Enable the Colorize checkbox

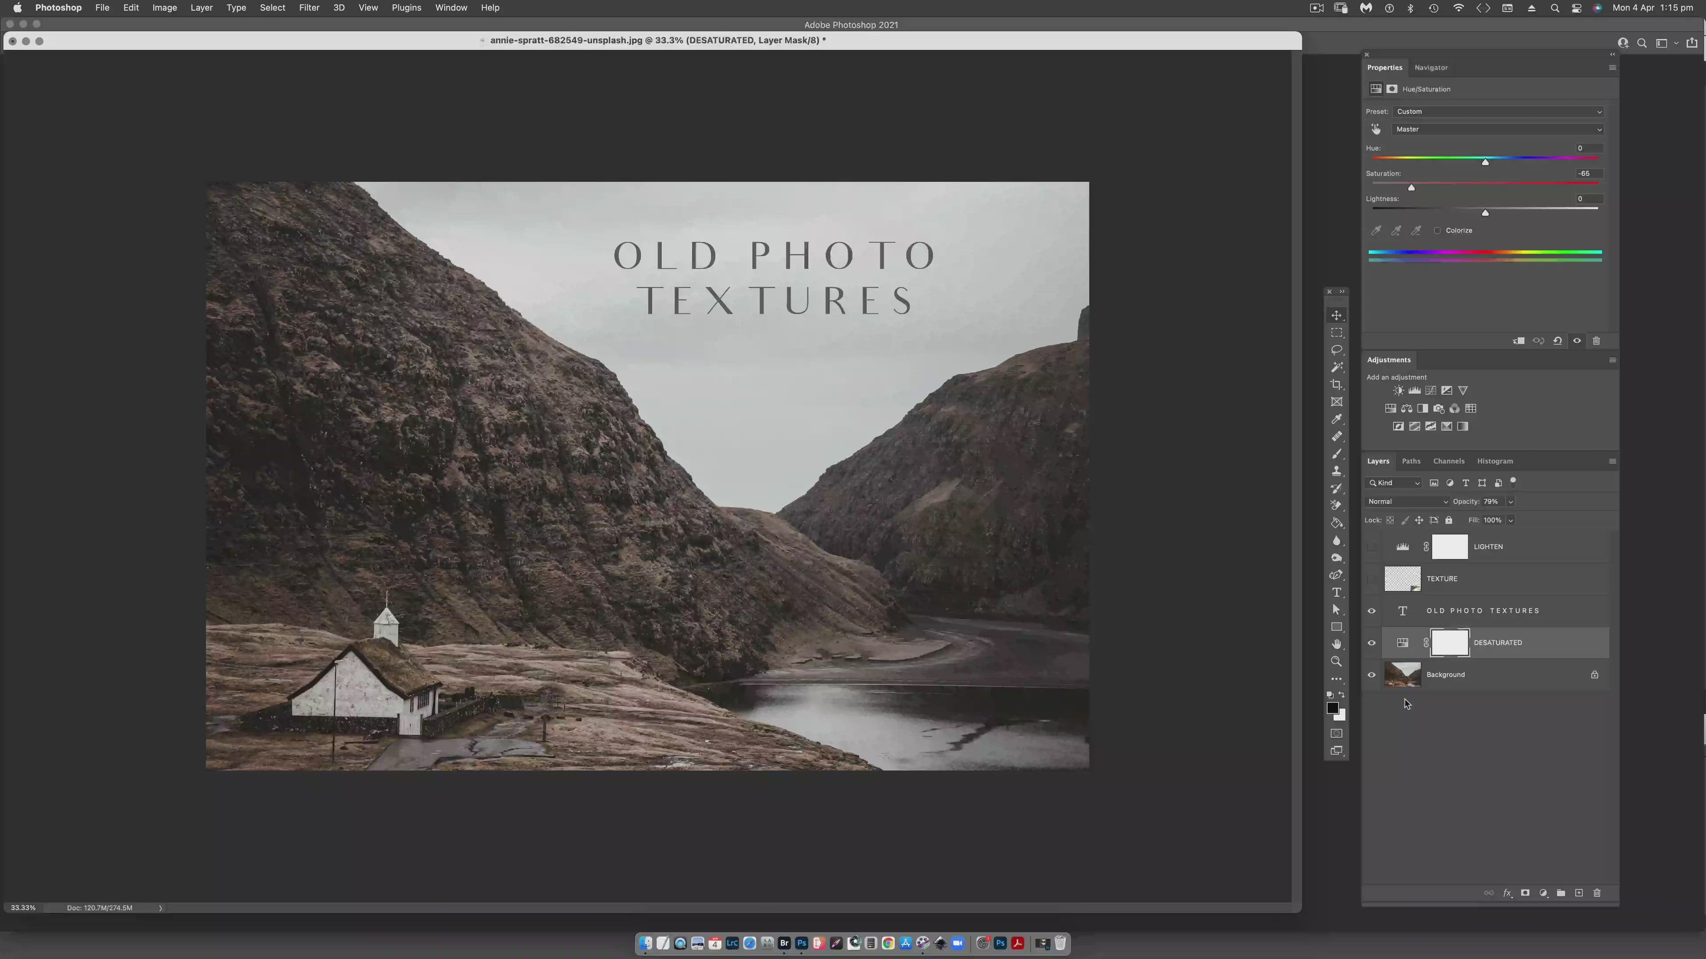tap(1437, 230)
